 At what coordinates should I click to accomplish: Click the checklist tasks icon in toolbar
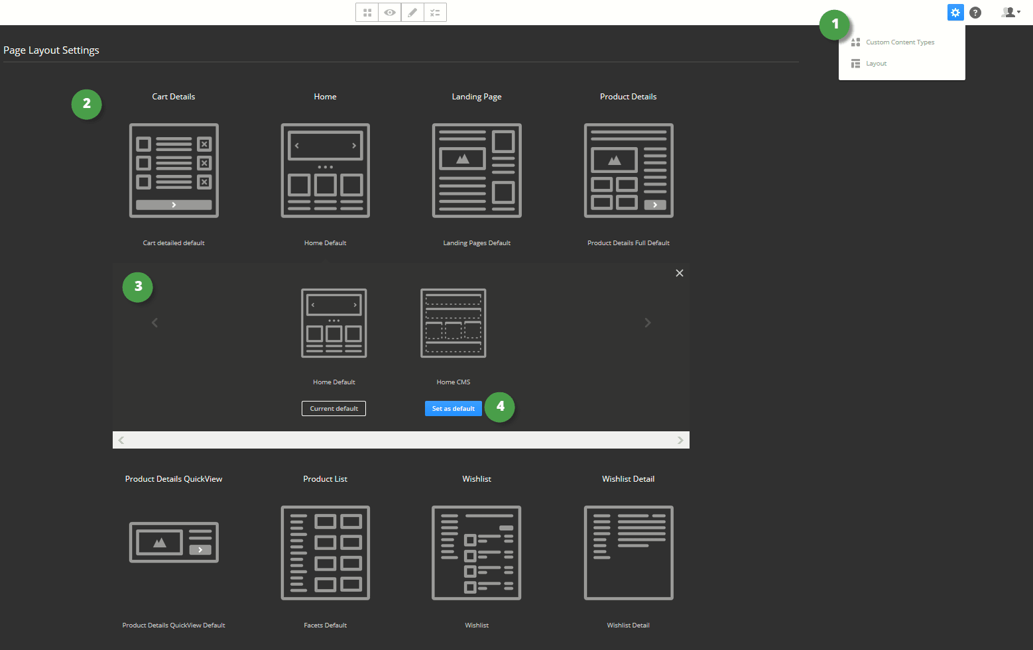(x=435, y=13)
